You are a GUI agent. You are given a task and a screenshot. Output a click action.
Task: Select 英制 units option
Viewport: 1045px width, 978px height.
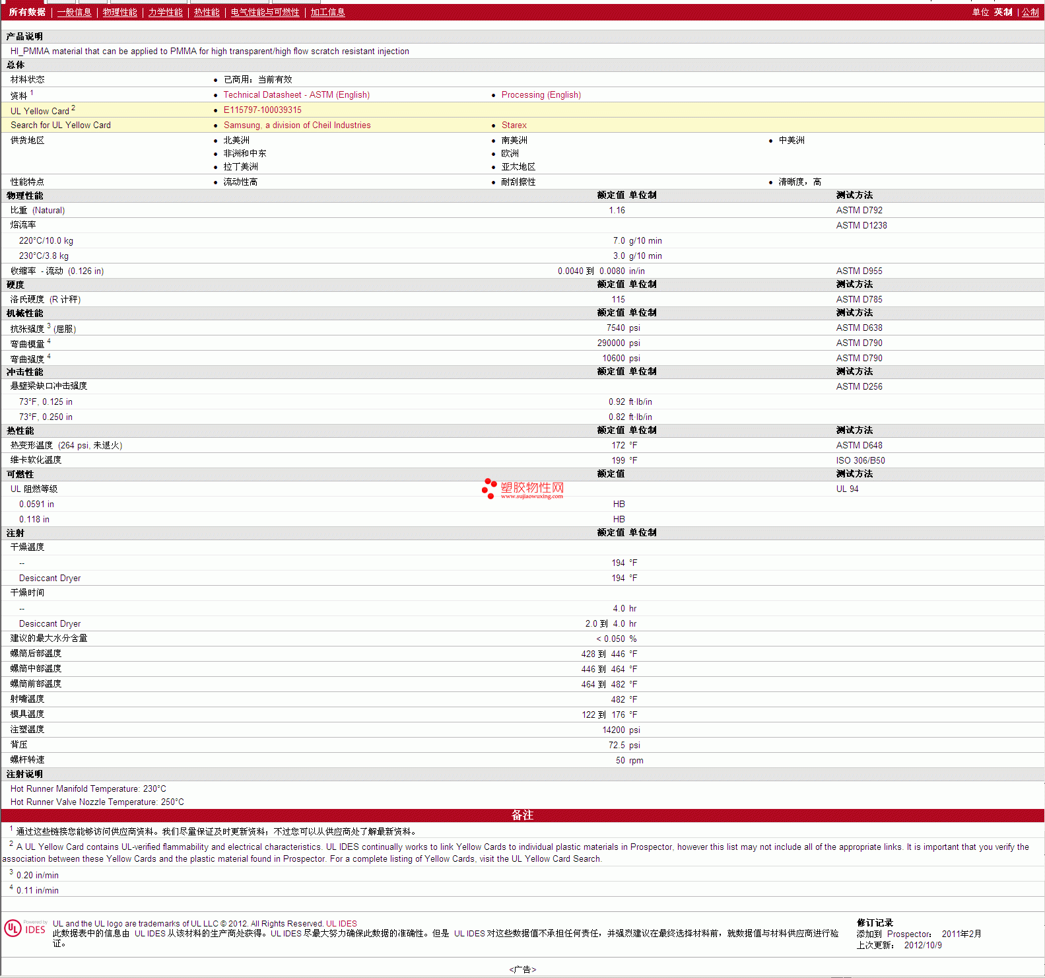(1003, 12)
